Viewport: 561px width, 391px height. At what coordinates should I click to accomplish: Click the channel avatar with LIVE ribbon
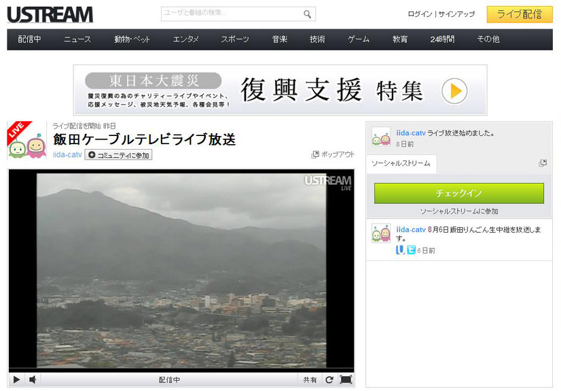[x=27, y=140]
